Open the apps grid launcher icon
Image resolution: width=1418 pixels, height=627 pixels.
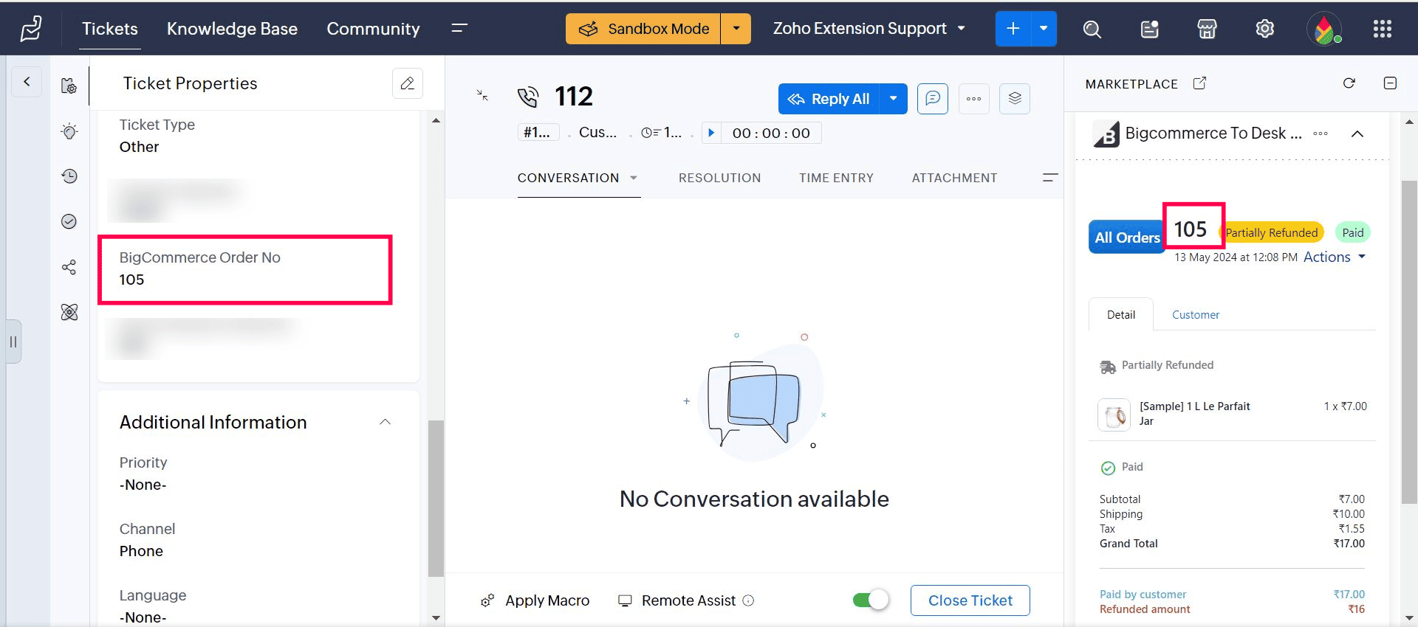point(1382,30)
